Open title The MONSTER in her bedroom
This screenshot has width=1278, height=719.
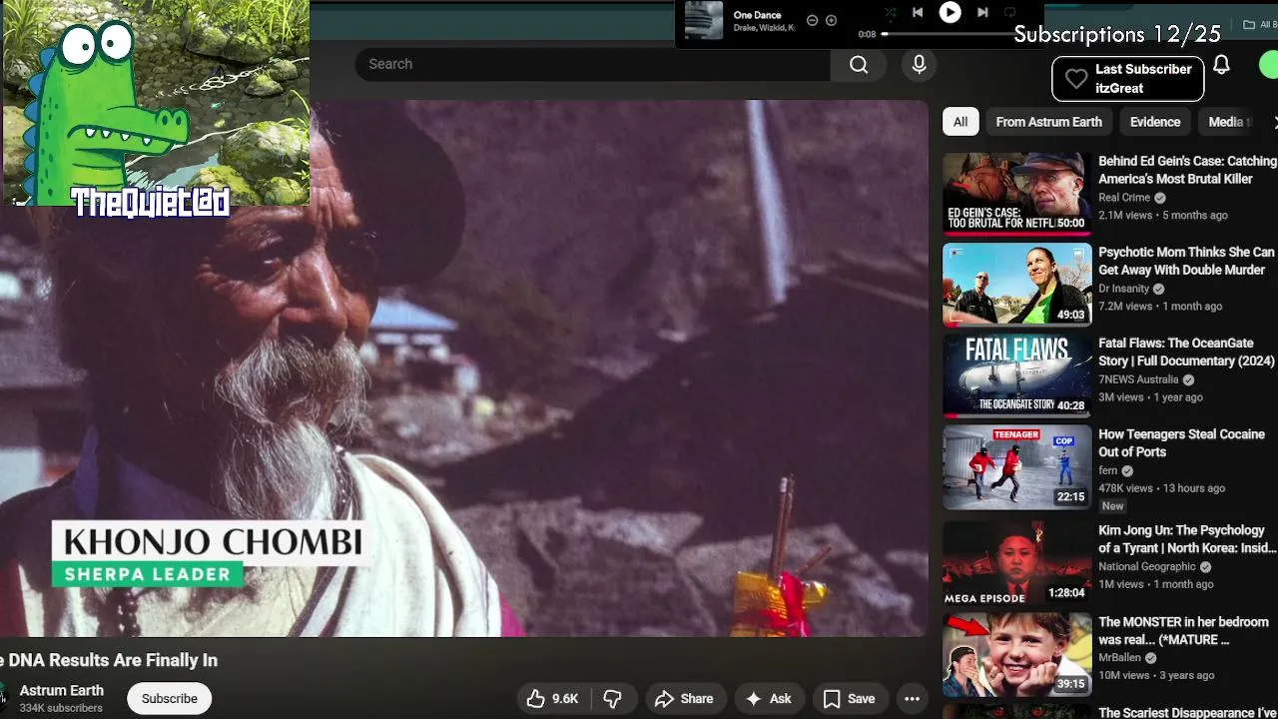(1183, 630)
